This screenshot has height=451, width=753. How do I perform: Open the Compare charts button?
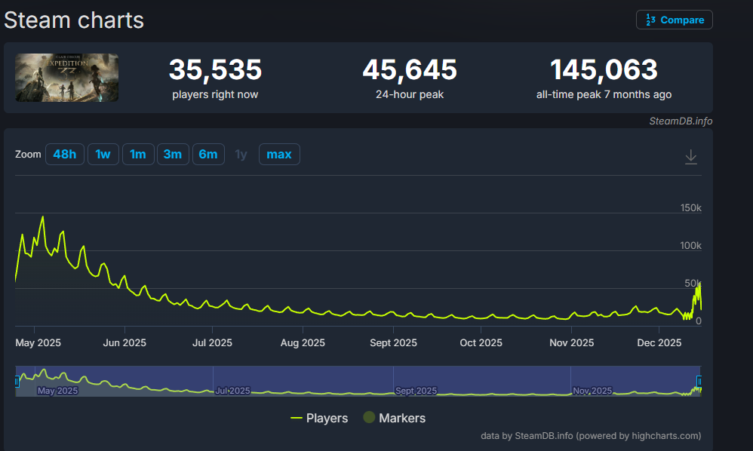(x=675, y=20)
